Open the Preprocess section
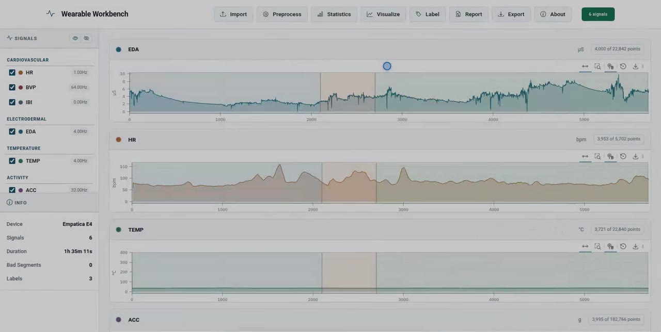The width and height of the screenshot is (661, 332). pyautogui.click(x=282, y=14)
